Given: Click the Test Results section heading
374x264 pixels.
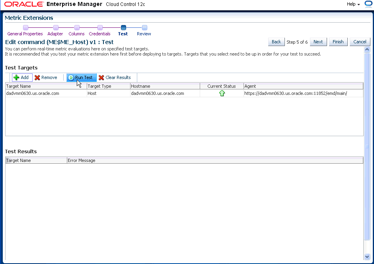Looking at the screenshot, I should tap(21, 151).
